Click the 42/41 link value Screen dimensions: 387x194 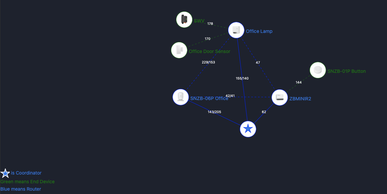tap(230, 96)
